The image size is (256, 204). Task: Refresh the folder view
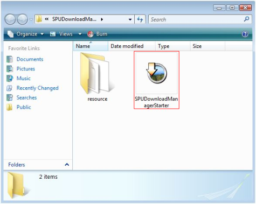point(140,19)
